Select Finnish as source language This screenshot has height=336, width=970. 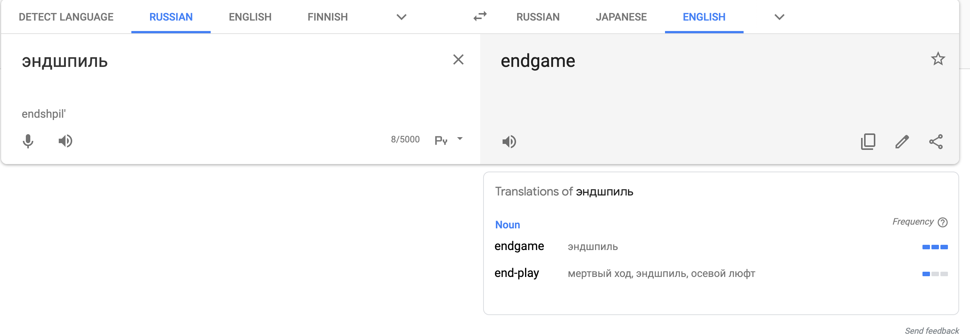pos(327,17)
